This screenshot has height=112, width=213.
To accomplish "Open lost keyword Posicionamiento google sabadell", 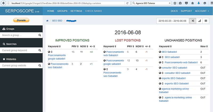I will (114, 62).
